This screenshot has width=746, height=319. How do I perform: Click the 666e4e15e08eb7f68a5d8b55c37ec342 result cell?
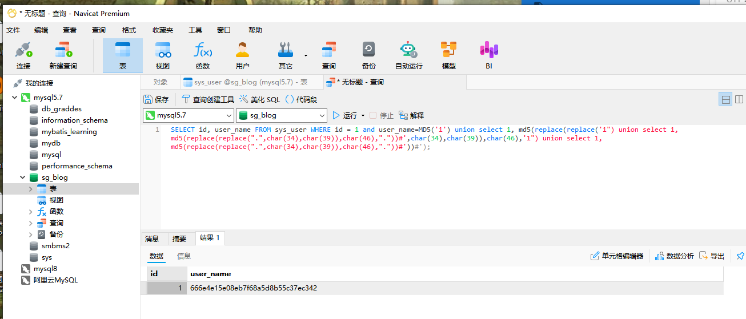[455, 288]
